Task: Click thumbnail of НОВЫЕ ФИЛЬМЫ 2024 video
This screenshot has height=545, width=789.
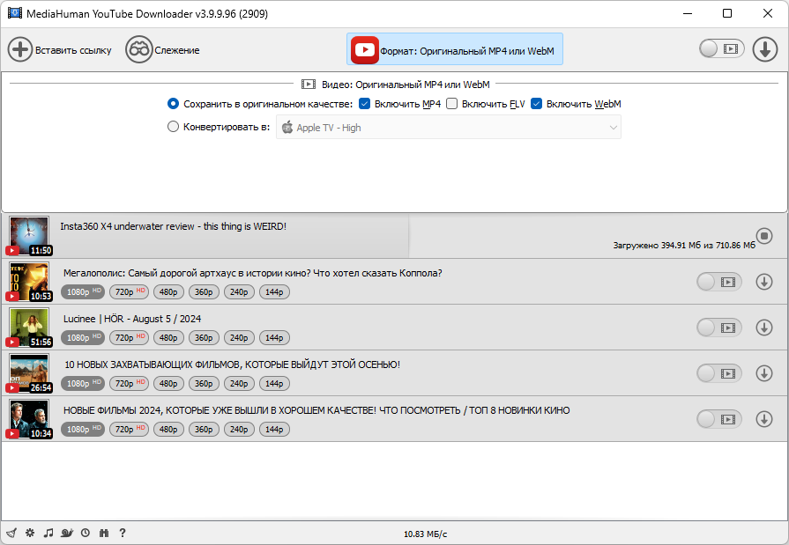Action: (29, 418)
